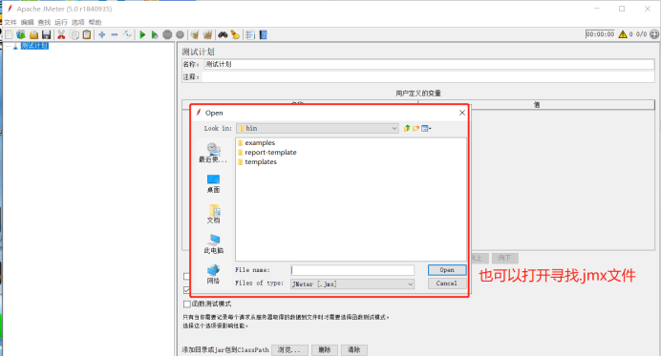Open the view menu icon in Open dialog
661x357 pixels.
[x=426, y=128]
